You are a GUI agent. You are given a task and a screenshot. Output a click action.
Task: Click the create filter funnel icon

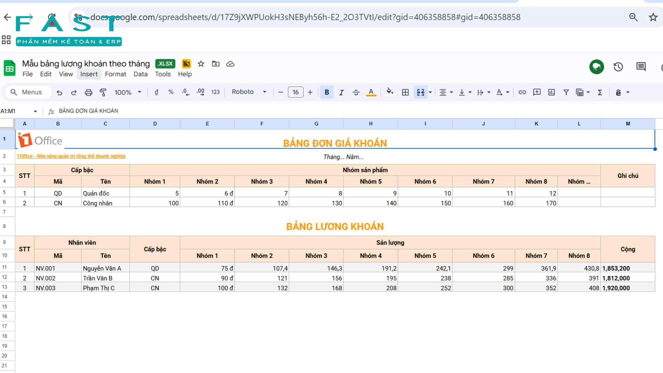pyautogui.click(x=566, y=92)
